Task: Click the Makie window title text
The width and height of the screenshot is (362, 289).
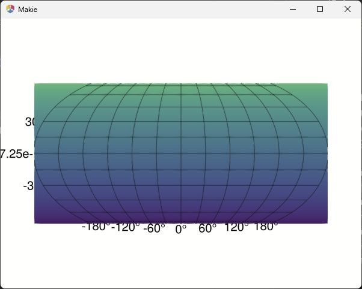Action: (x=28, y=10)
